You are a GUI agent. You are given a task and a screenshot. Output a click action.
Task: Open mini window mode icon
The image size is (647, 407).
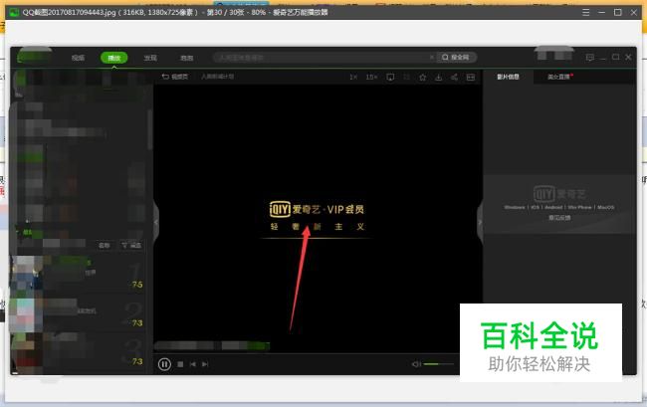point(471,77)
